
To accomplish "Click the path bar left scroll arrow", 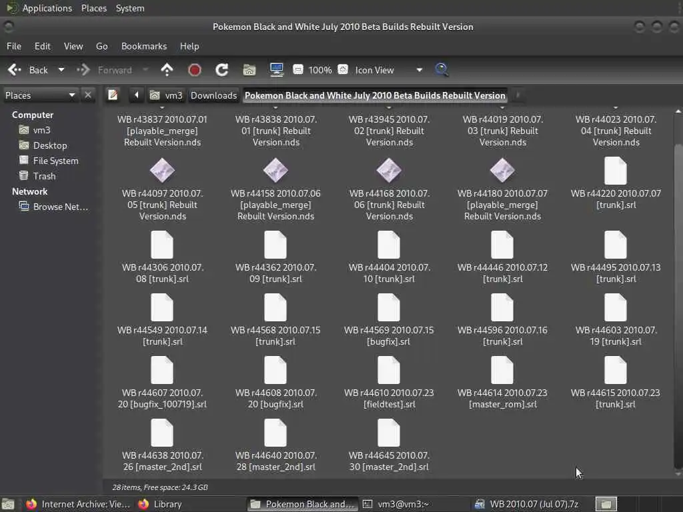I will [x=136, y=95].
